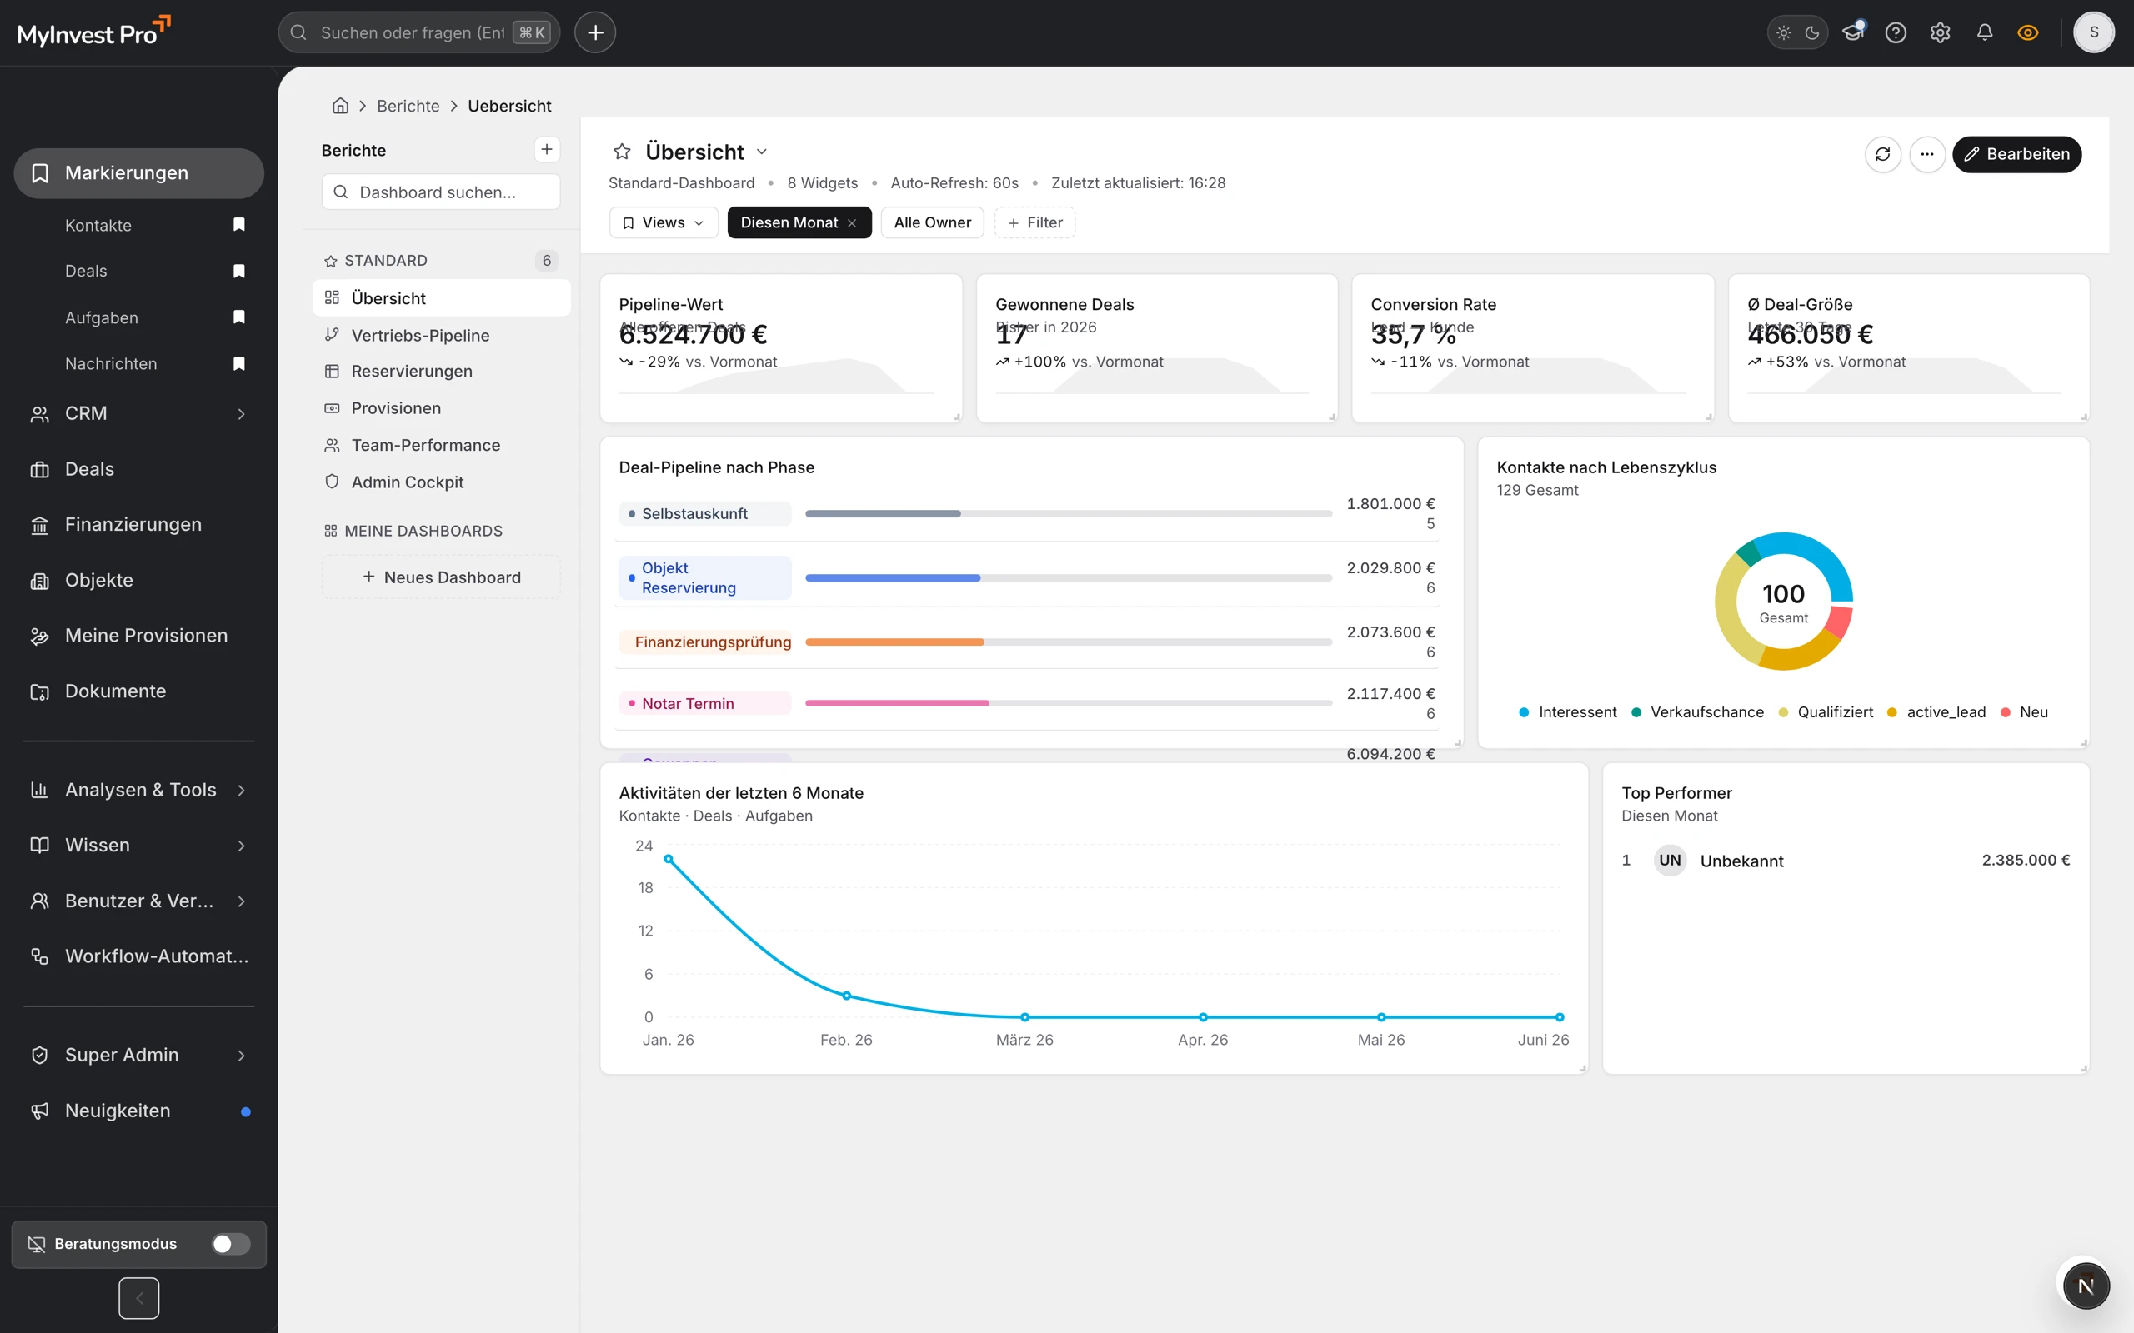Go to Berichte breadcrumb
The width and height of the screenshot is (2134, 1333).
click(x=408, y=106)
